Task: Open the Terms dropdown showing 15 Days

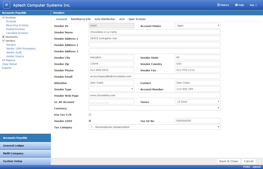Action: [x=198, y=102]
